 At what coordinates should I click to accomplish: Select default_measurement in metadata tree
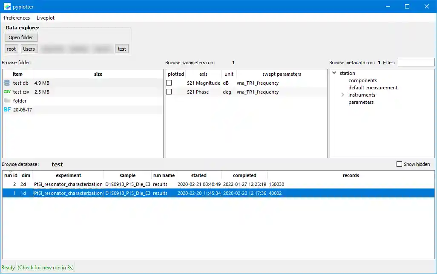[x=373, y=88]
